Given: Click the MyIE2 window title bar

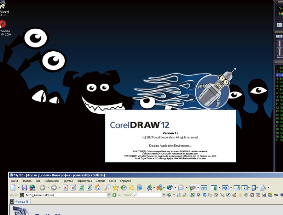Looking at the screenshot, I should (146, 175).
